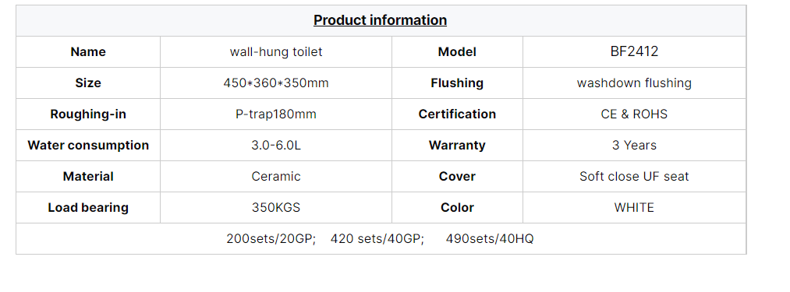Select the Certification label cell

click(x=457, y=114)
